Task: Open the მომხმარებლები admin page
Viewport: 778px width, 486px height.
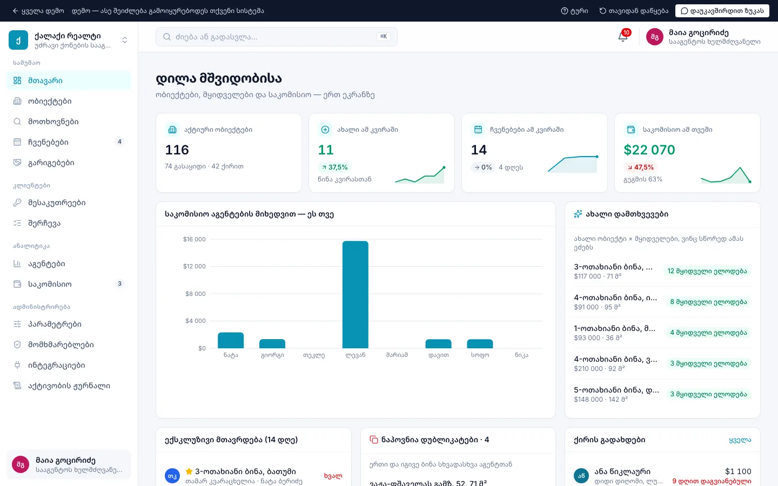Action: (69, 345)
